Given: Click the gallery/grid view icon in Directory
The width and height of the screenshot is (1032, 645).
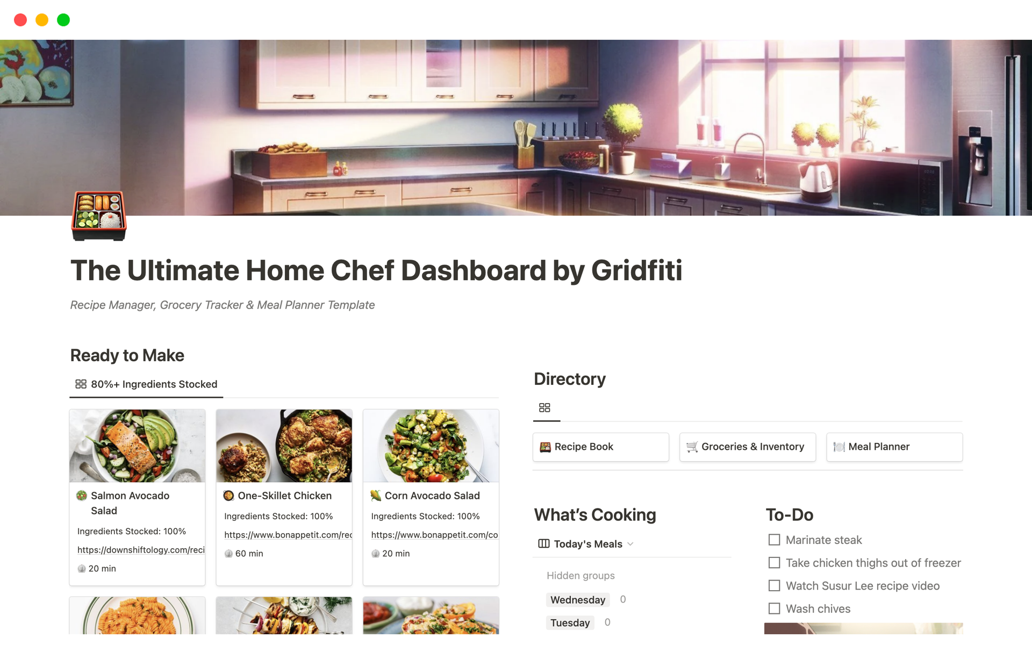Looking at the screenshot, I should [544, 408].
